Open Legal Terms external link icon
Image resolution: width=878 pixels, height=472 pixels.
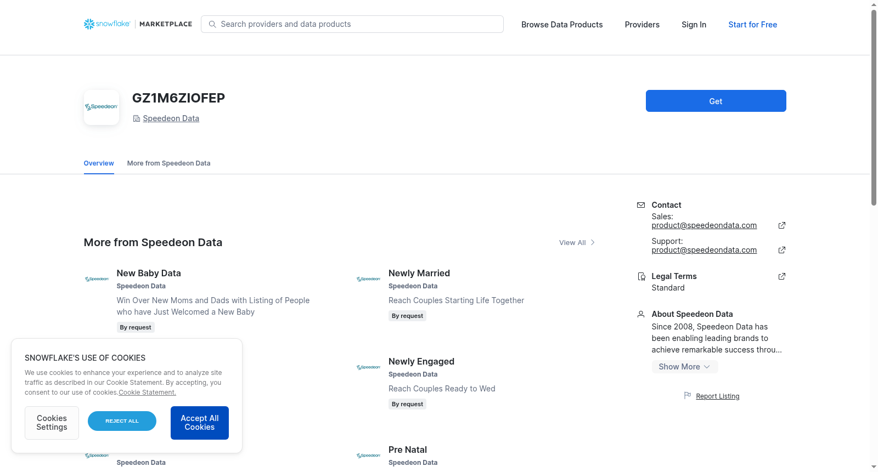click(x=782, y=276)
